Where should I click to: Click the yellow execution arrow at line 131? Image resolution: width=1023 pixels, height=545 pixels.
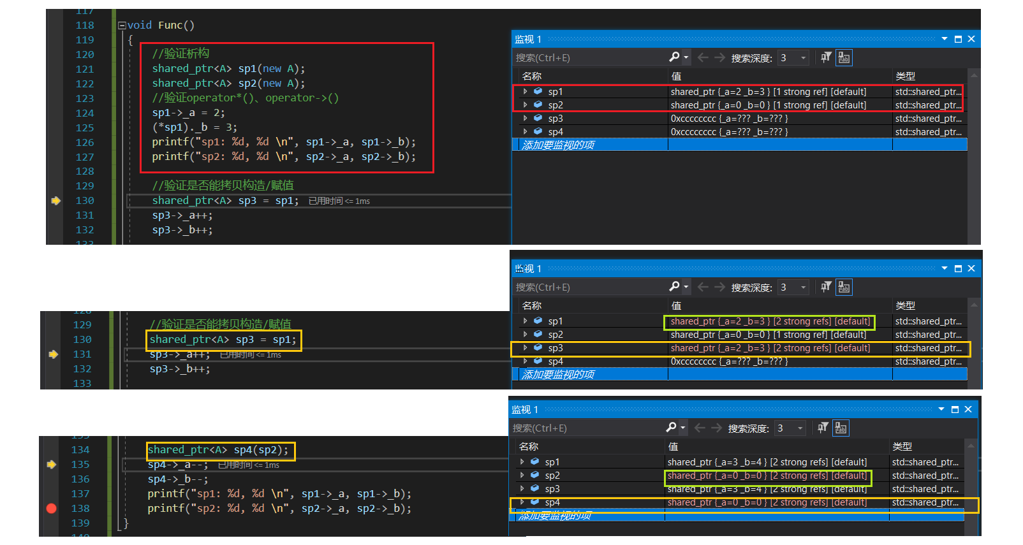(54, 354)
